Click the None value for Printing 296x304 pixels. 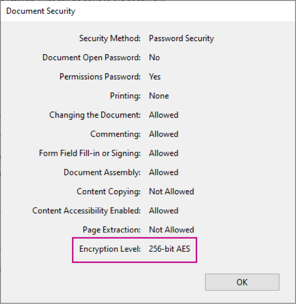point(159,96)
